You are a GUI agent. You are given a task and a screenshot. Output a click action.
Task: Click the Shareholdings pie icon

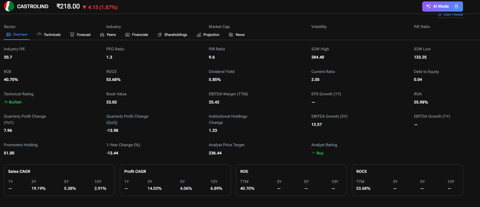(x=160, y=35)
